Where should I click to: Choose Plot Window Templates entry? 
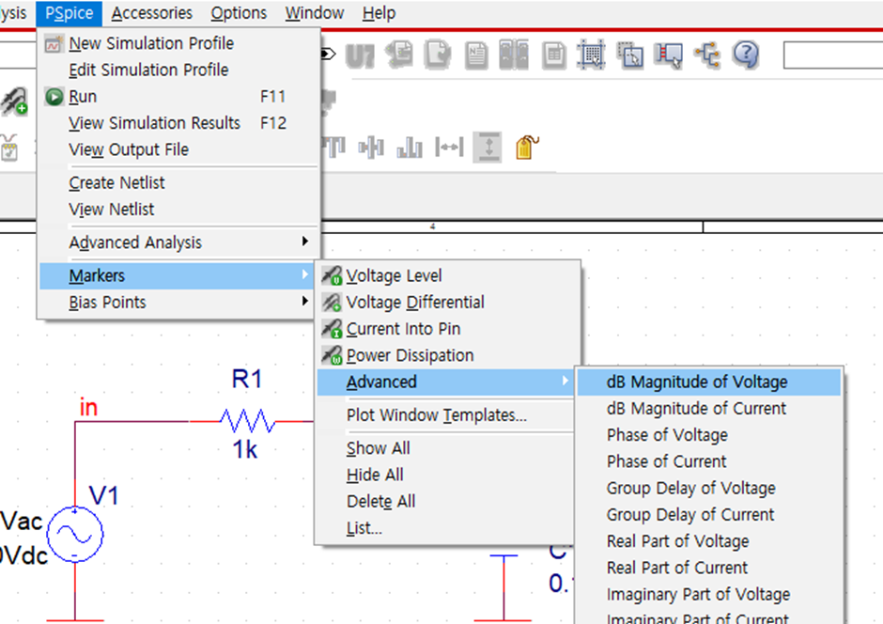click(x=446, y=415)
